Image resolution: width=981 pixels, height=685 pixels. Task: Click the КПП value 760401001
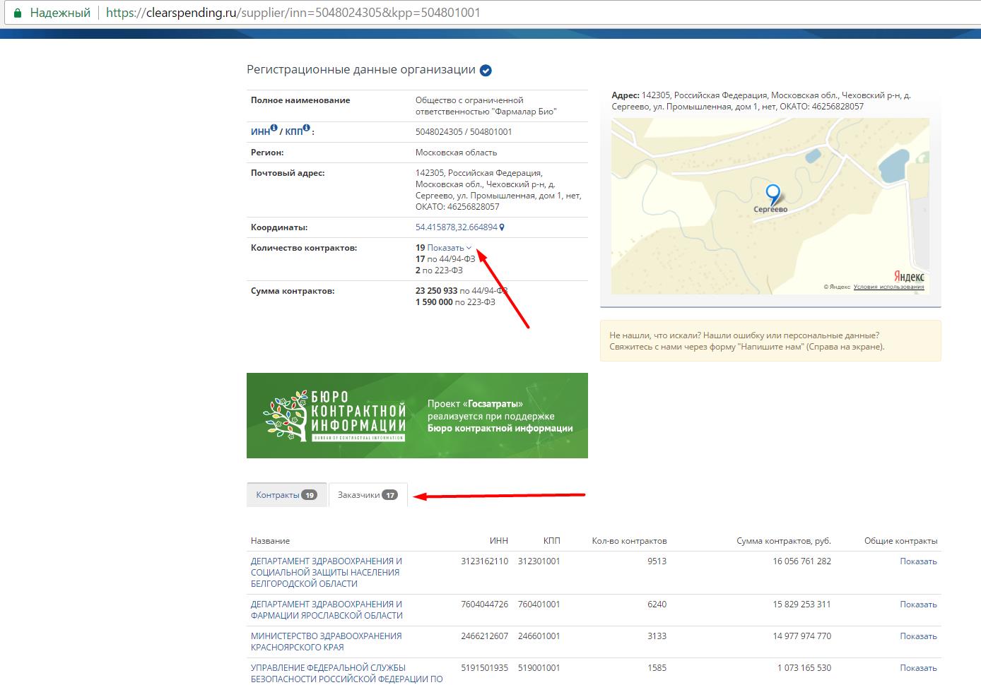(x=539, y=604)
